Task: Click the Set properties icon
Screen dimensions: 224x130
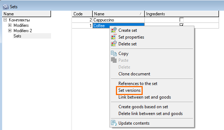Action: [114, 37]
